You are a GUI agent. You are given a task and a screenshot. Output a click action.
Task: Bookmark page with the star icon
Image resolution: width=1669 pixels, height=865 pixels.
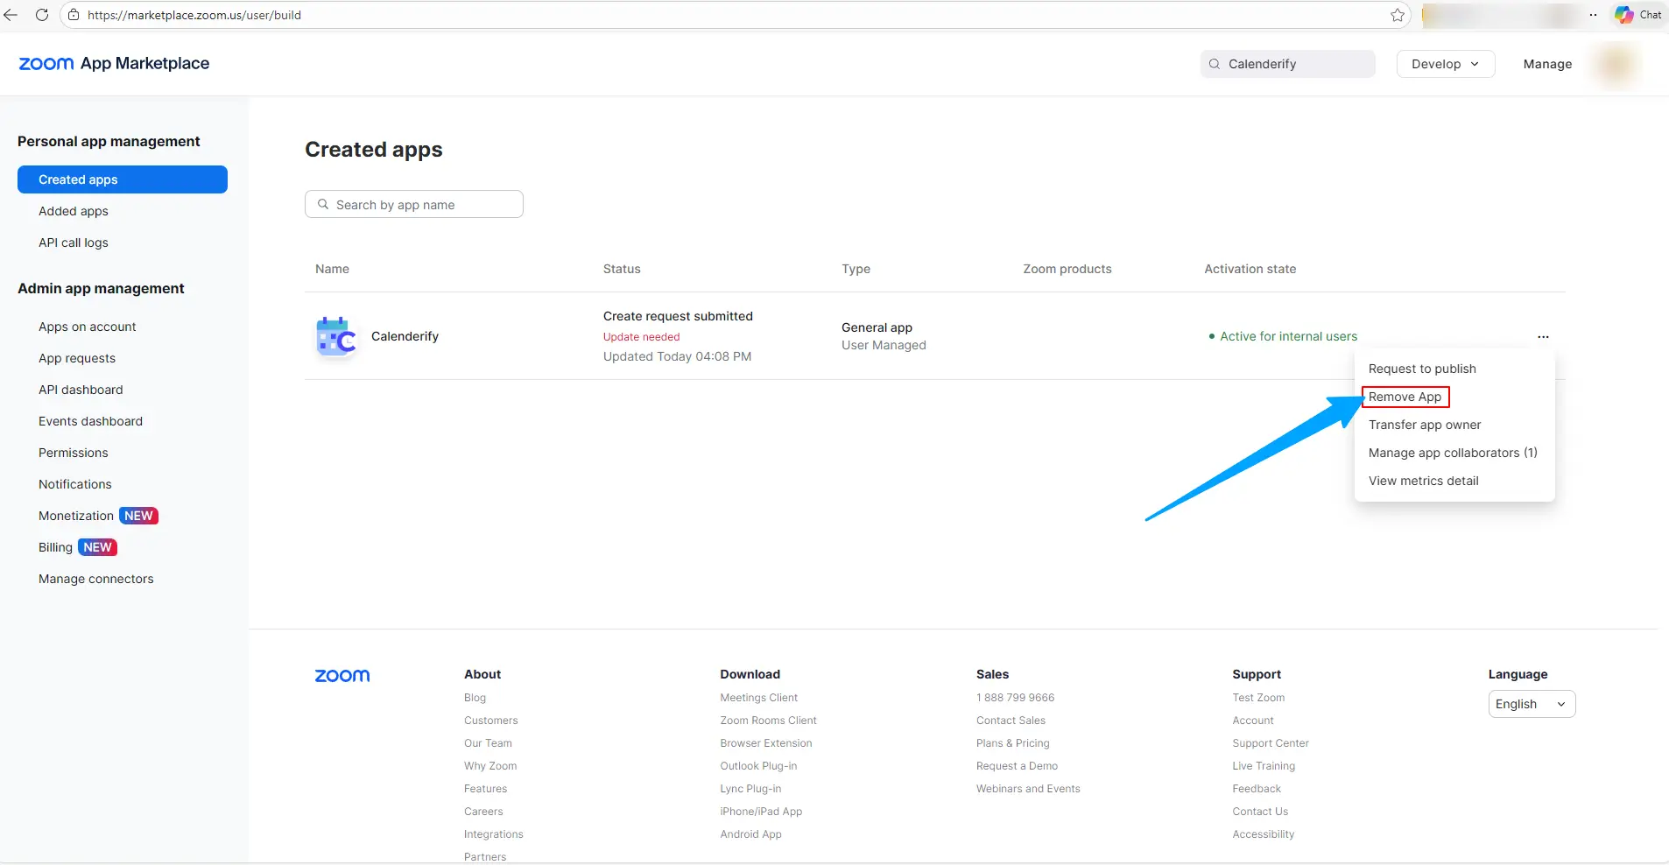coord(1397,15)
